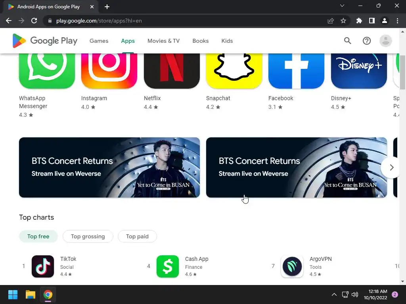Expand the hidden system tray icons chevron
The image size is (406, 304).
tap(334, 294)
